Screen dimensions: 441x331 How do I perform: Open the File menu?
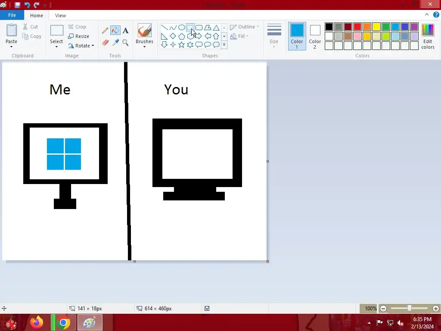12,15
